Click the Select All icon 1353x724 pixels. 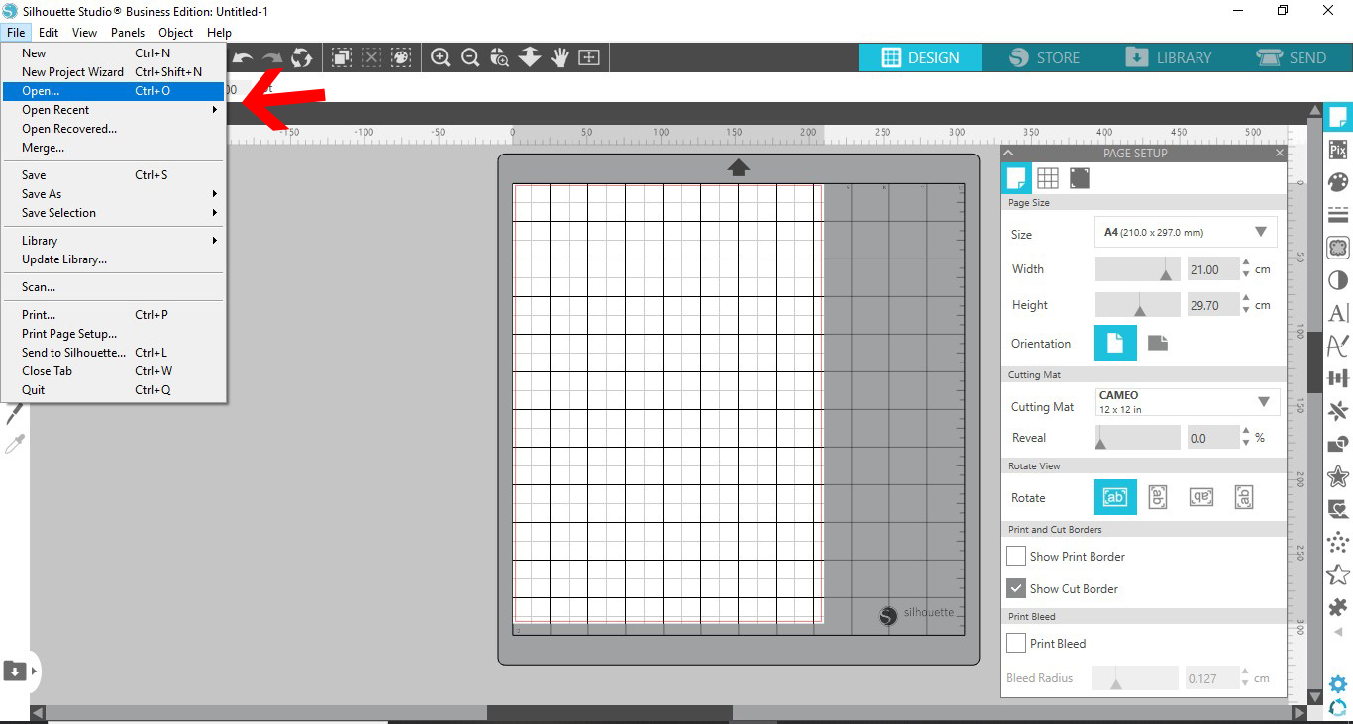(342, 57)
